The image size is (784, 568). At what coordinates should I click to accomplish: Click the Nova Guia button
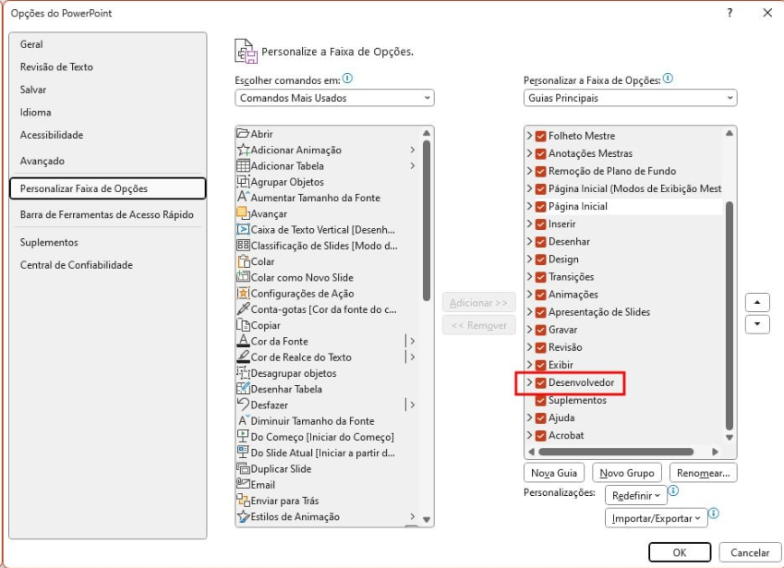[x=554, y=473]
